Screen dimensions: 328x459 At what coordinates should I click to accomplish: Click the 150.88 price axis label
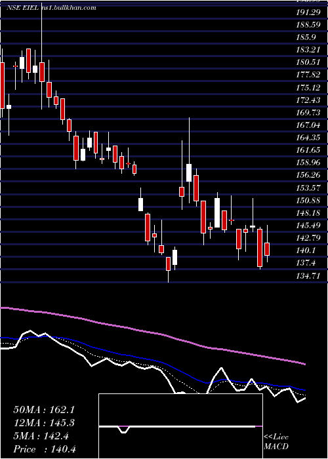pyautogui.click(x=308, y=201)
